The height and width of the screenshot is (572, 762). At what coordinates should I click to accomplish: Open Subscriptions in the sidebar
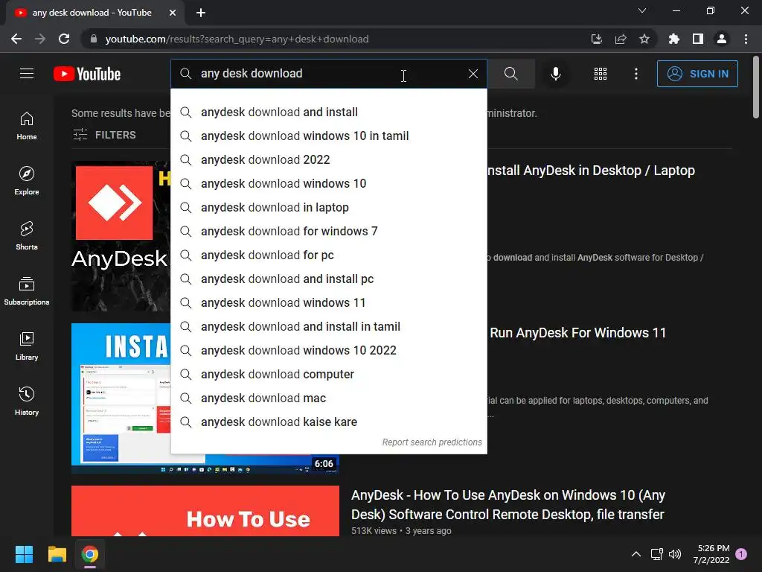pos(27,291)
